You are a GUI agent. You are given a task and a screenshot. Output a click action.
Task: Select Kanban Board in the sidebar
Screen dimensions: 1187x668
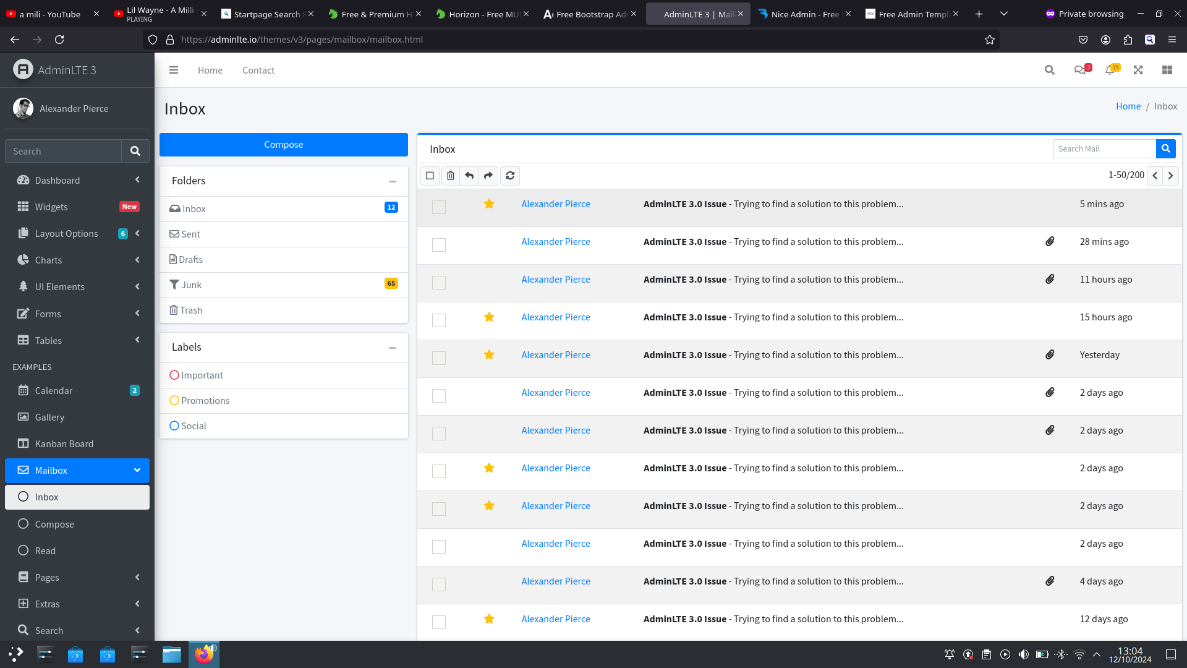coord(64,443)
